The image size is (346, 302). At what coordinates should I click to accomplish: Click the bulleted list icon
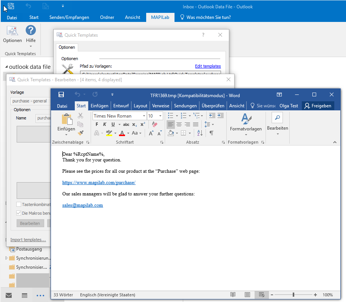point(171,115)
